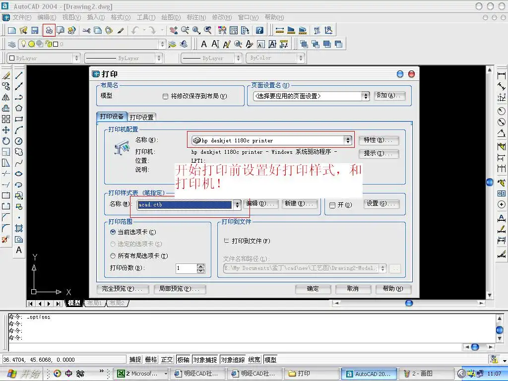Select the Multiline Text A tool
The image size is (508, 381).
(19, 250)
